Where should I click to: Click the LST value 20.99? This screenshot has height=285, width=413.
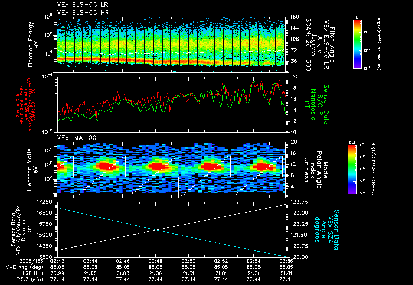click(57, 273)
